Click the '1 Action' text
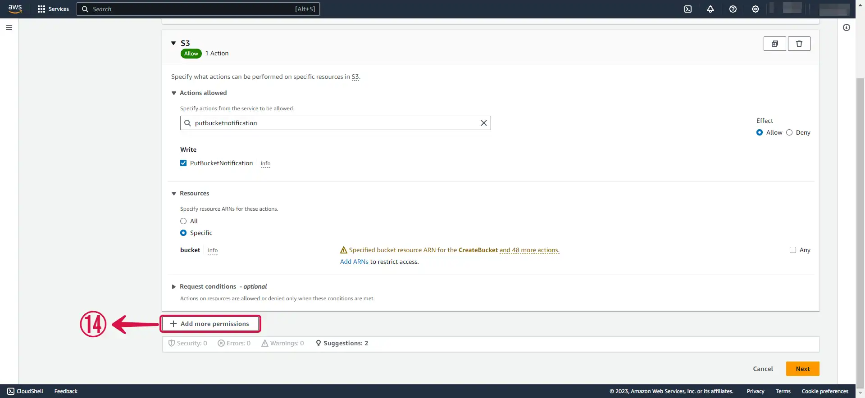The width and height of the screenshot is (865, 398). click(217, 53)
